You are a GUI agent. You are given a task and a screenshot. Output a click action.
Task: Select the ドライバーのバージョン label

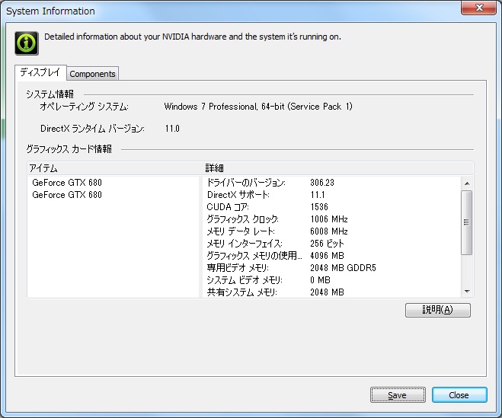point(246,183)
